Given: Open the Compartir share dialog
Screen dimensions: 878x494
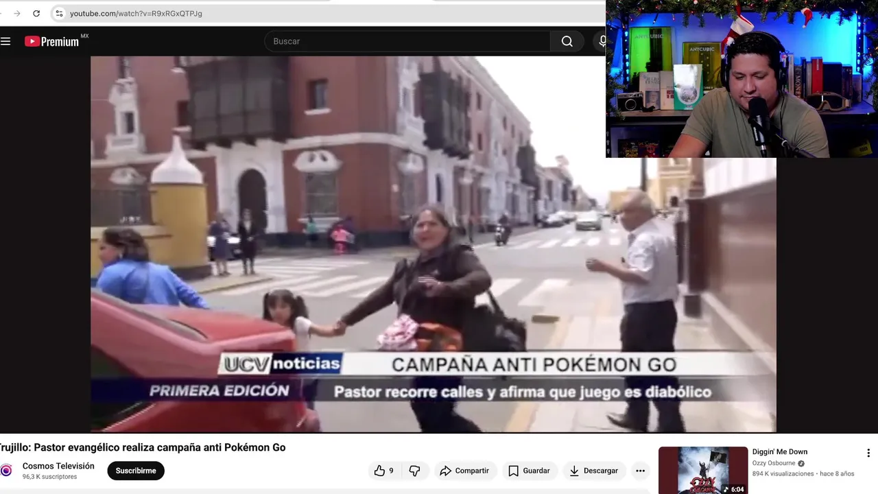Looking at the screenshot, I should [x=464, y=471].
